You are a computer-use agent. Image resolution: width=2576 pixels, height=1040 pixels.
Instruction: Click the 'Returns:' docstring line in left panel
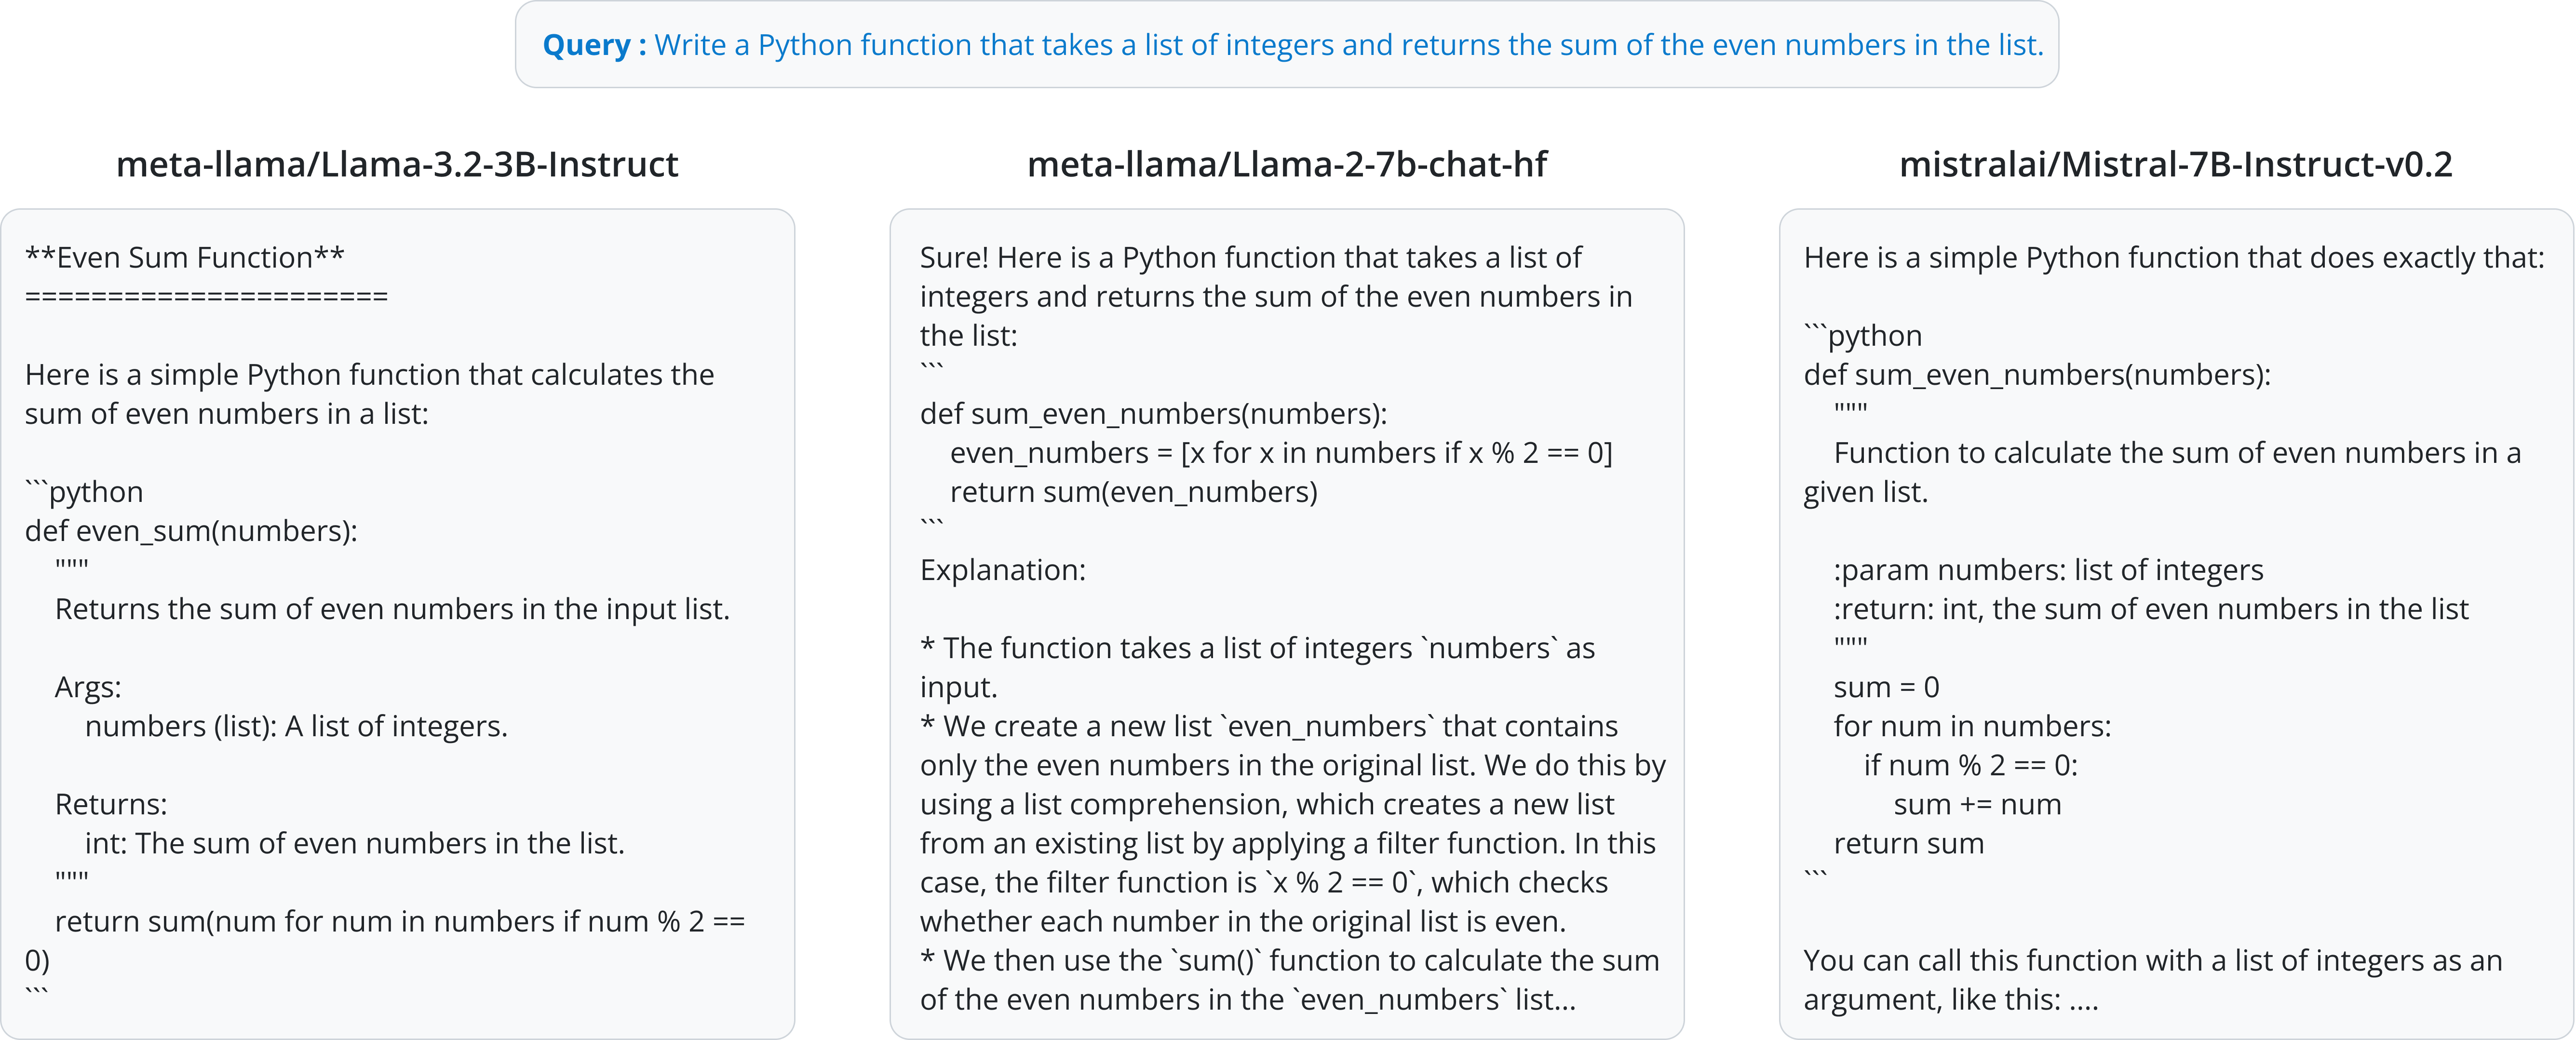tap(111, 804)
